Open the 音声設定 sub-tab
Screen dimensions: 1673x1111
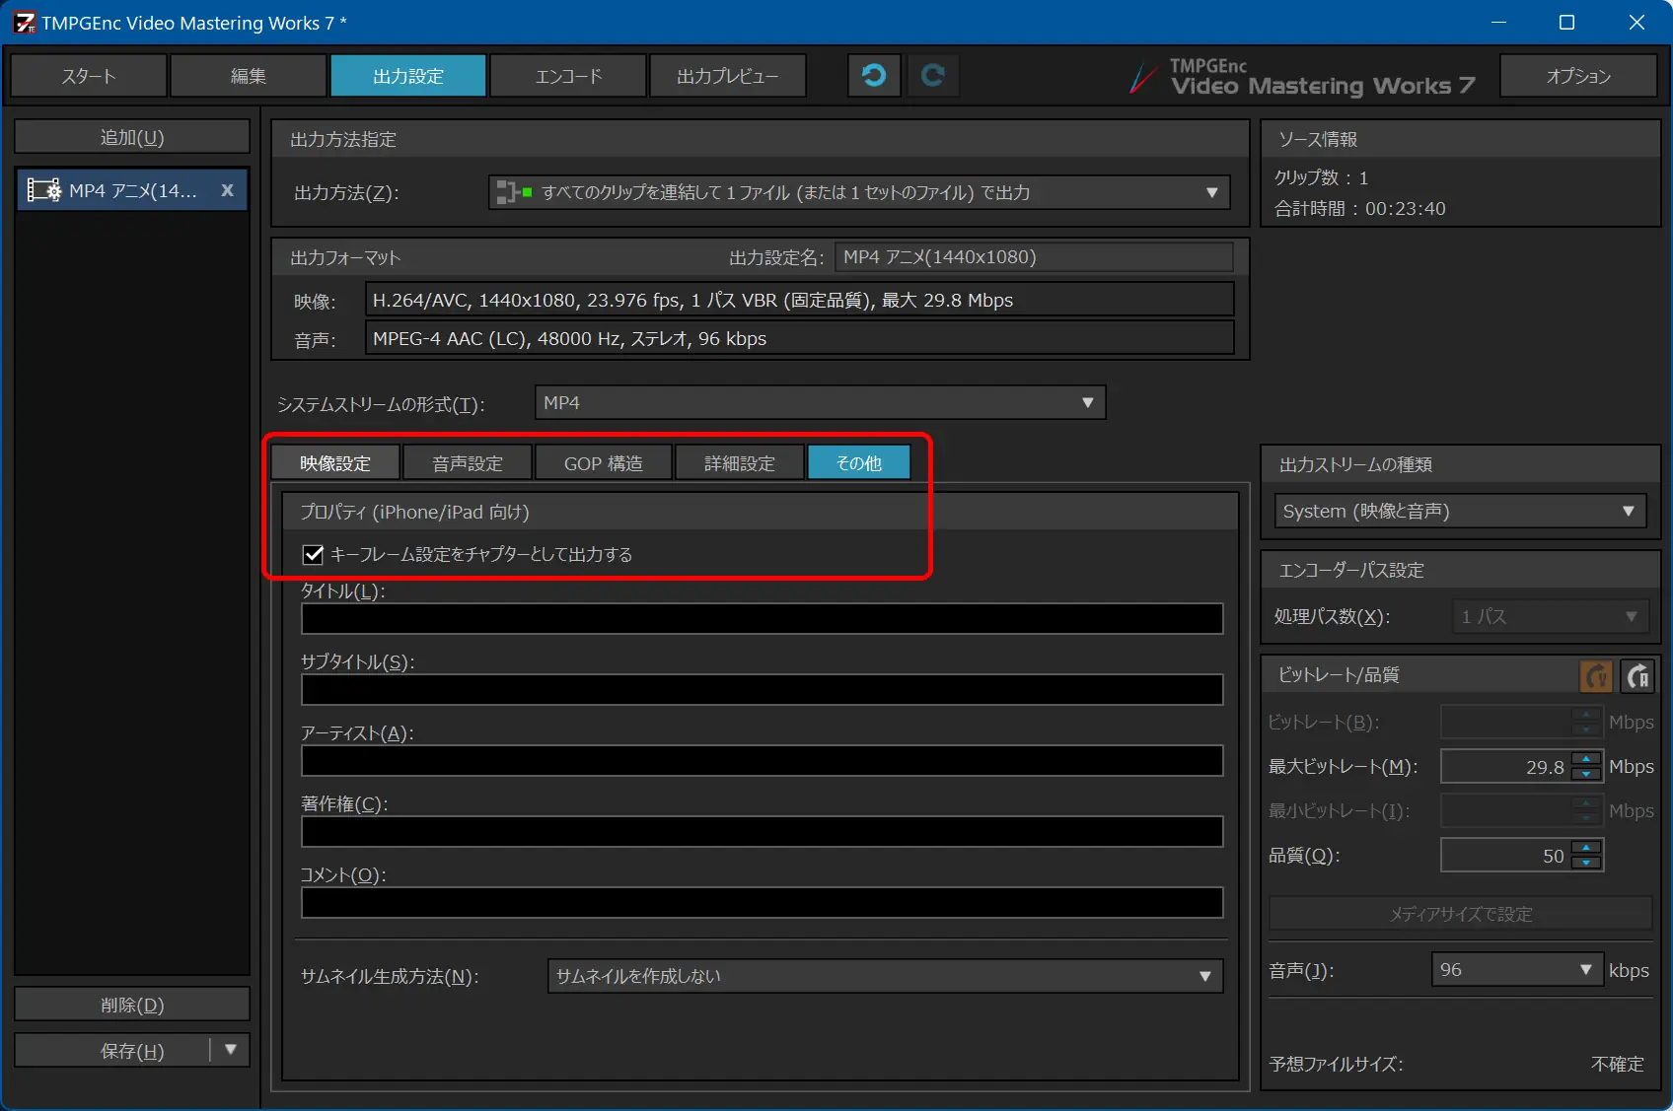coord(468,463)
